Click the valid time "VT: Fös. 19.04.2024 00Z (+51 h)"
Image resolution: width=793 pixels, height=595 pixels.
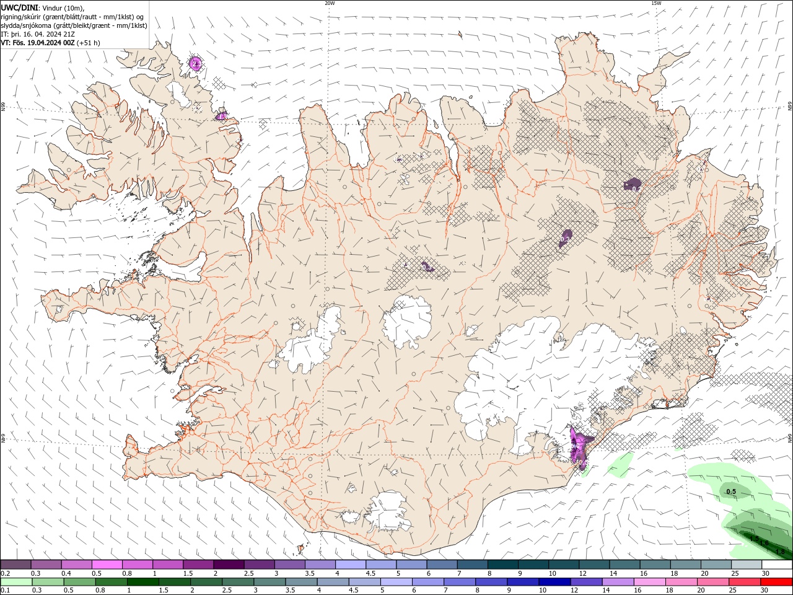51,43
